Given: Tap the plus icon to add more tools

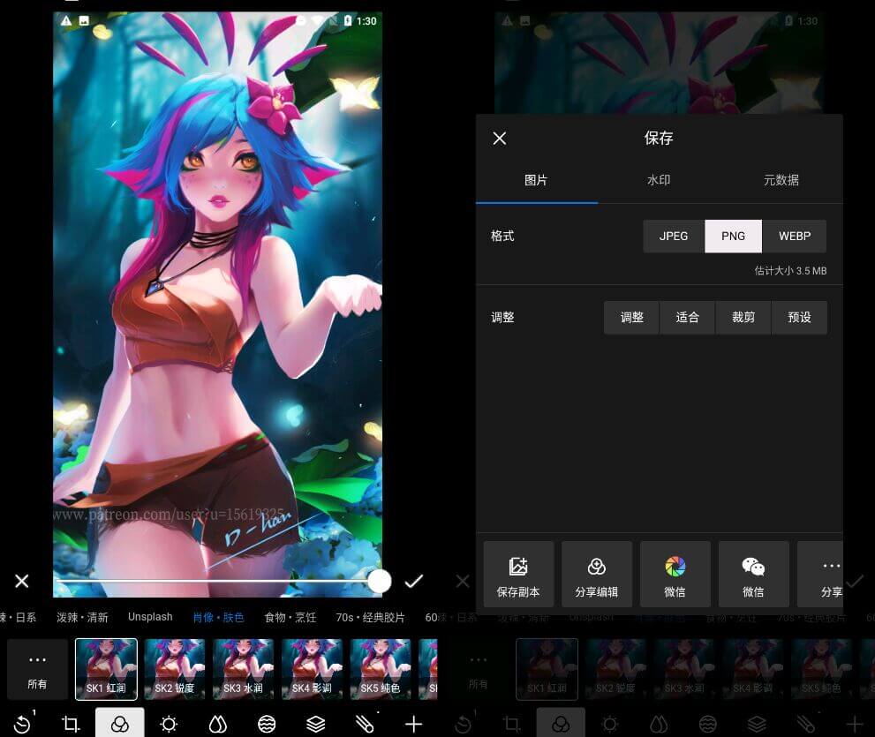Looking at the screenshot, I should point(413,724).
